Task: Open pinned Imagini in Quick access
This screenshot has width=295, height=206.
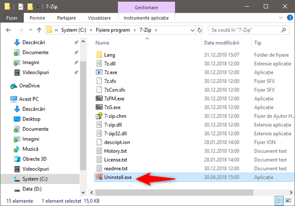Action: pos(31,62)
